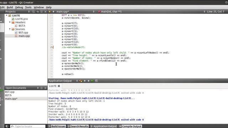This screenshot has height=128, width=228.
Task: Click the a->insert(10); code line
Action: point(71,28)
